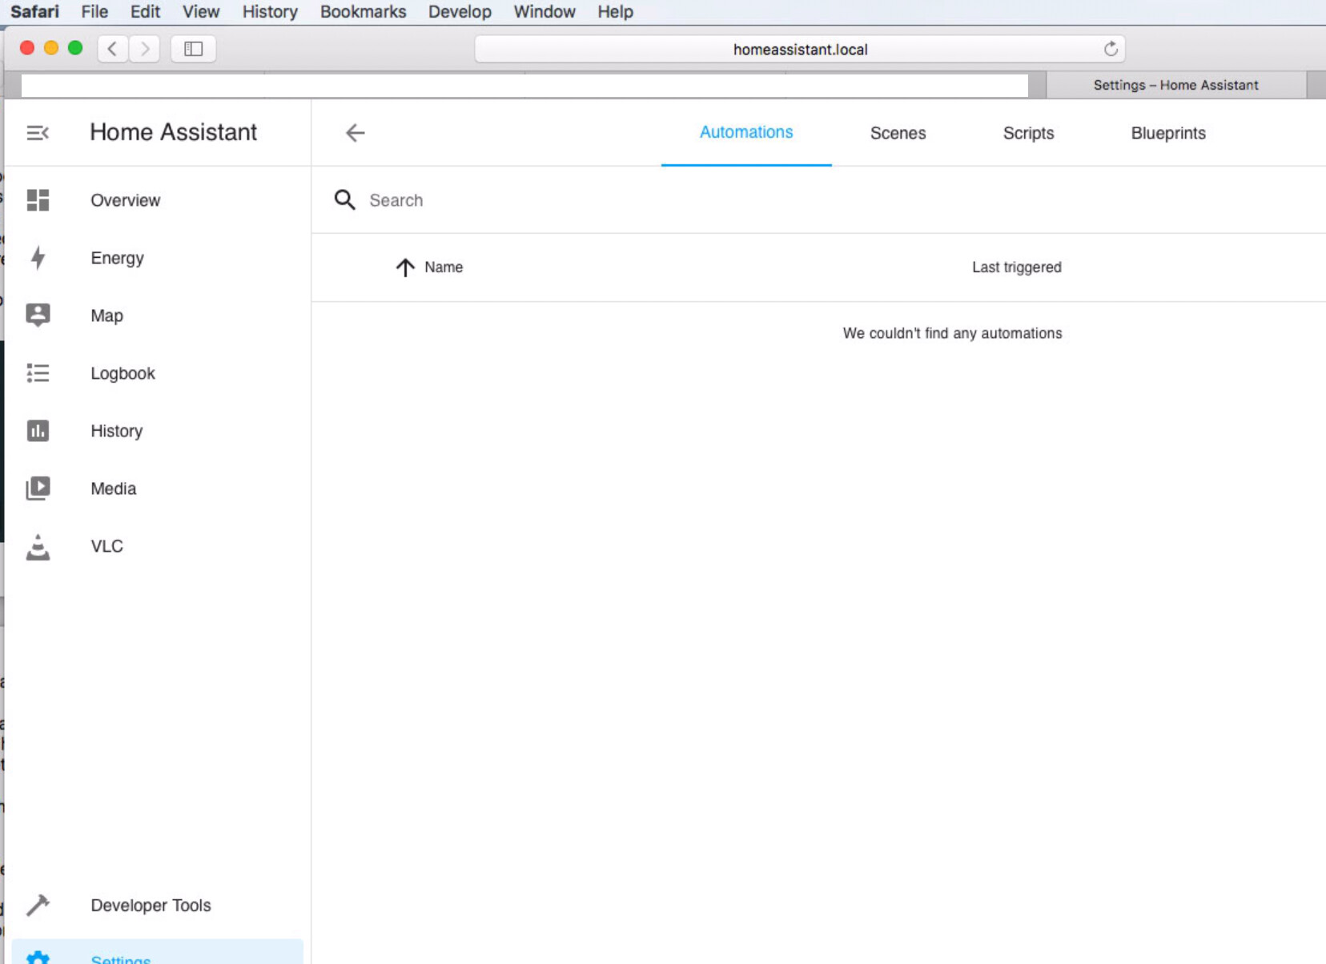
Task: Open the Media player icon
Action: point(38,488)
